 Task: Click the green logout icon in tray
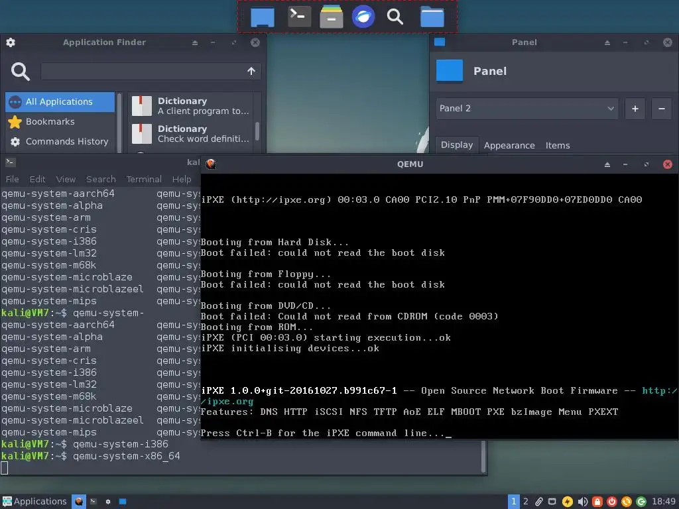point(641,502)
